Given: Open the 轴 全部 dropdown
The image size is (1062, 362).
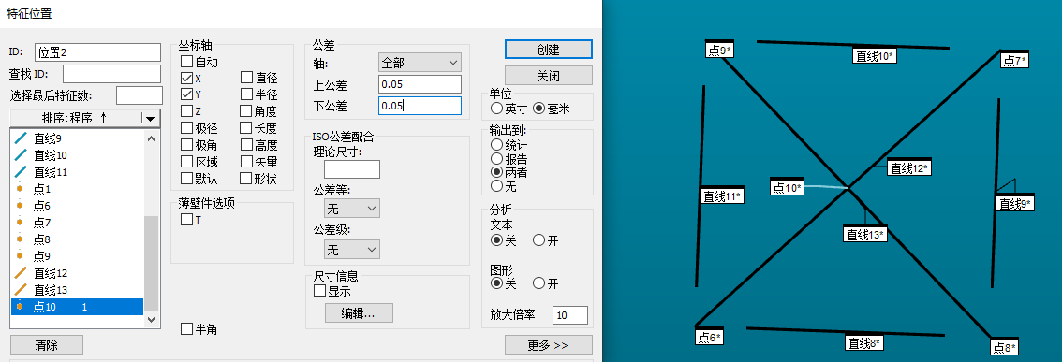Looking at the screenshot, I should tap(420, 63).
